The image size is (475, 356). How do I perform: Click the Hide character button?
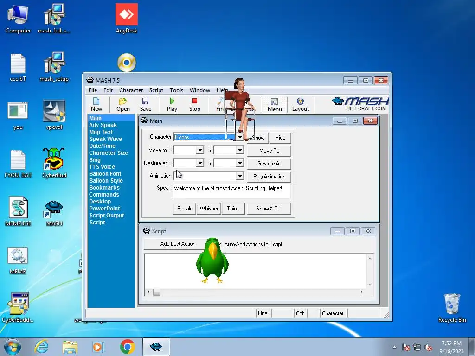pyautogui.click(x=280, y=137)
